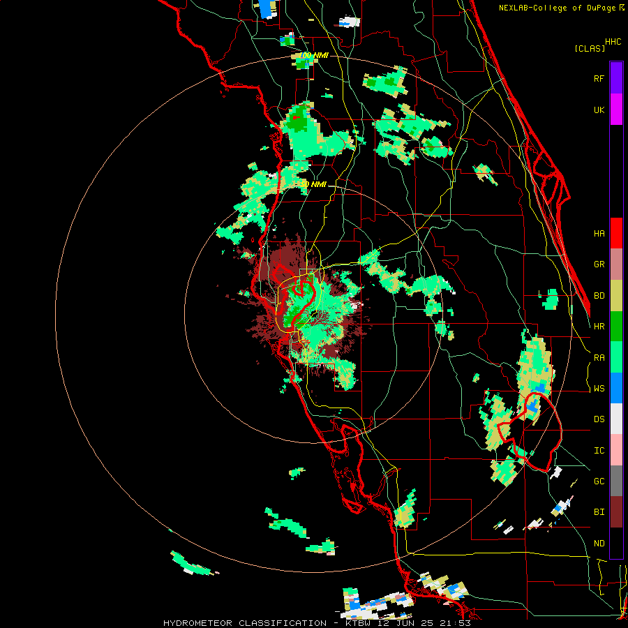The image size is (628, 628).
Task: Select the khaki BD legend swatch
Action: coord(616,295)
